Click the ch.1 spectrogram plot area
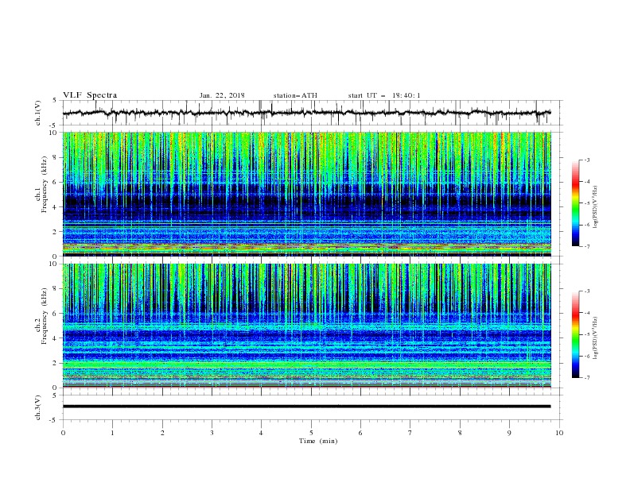The image size is (630, 486). tap(307, 194)
